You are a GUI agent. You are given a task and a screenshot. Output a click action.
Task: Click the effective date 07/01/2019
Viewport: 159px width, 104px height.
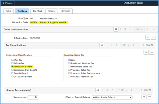coord(35,38)
